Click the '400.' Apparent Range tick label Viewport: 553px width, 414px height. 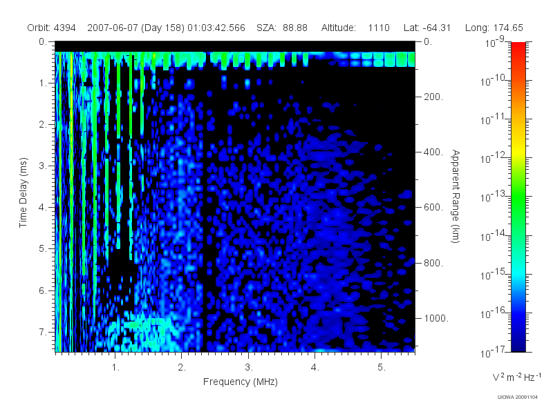tap(433, 152)
